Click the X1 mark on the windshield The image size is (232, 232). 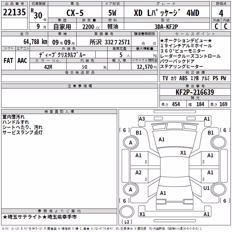coord(183,153)
